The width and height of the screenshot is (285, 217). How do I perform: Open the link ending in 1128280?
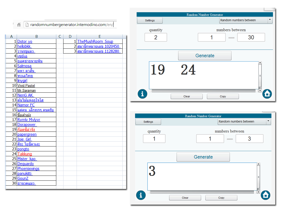click(x=99, y=51)
